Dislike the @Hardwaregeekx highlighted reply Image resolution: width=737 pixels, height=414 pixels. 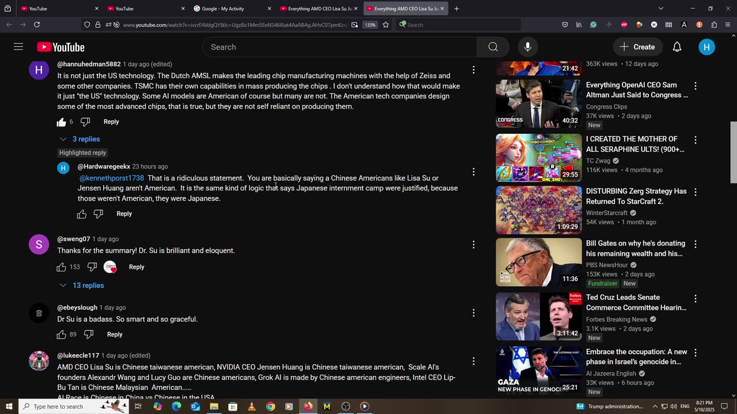point(98,214)
